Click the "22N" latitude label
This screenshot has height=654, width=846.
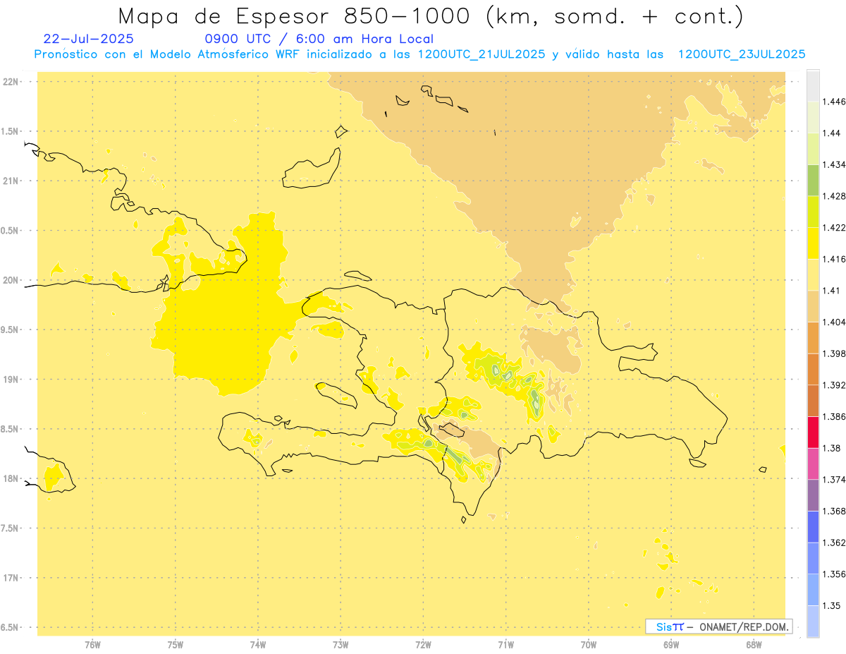click(x=11, y=82)
